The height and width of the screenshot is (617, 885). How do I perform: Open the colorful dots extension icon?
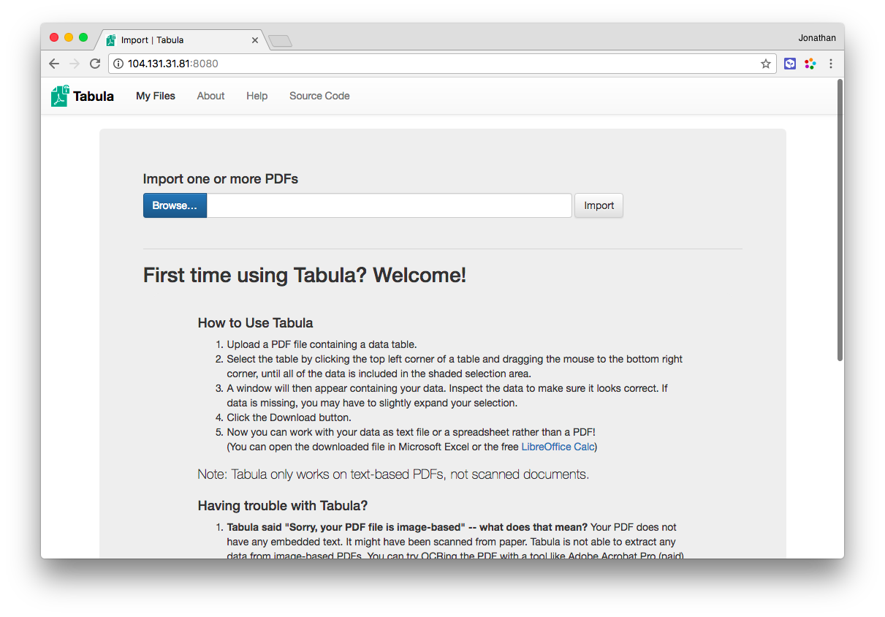tap(810, 64)
